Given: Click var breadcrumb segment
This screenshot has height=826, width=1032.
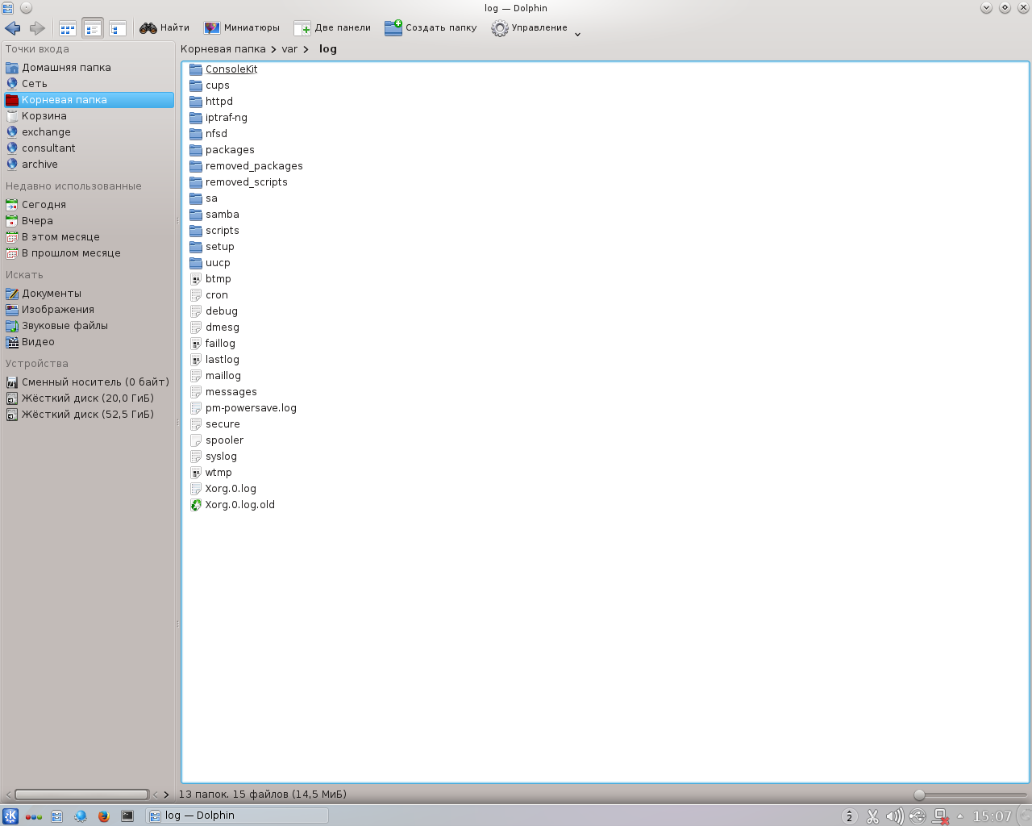Looking at the screenshot, I should click(x=289, y=49).
